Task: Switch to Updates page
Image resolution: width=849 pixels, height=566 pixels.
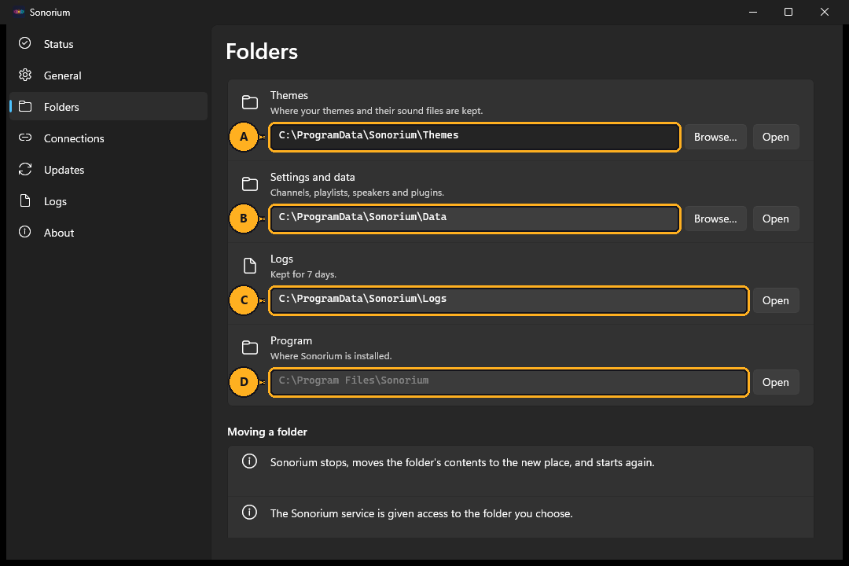Action: [x=108, y=170]
